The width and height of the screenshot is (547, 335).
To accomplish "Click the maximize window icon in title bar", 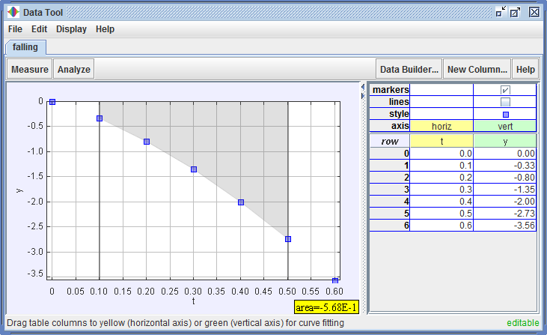I will (516, 12).
